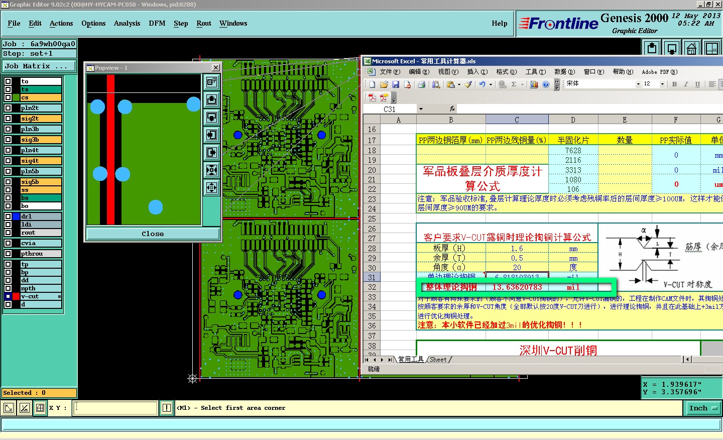Click the area select icon at bottom left

coord(9,408)
